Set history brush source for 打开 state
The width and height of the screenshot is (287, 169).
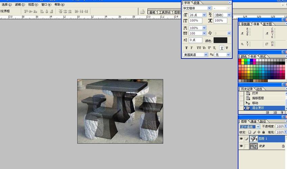click(x=241, y=93)
